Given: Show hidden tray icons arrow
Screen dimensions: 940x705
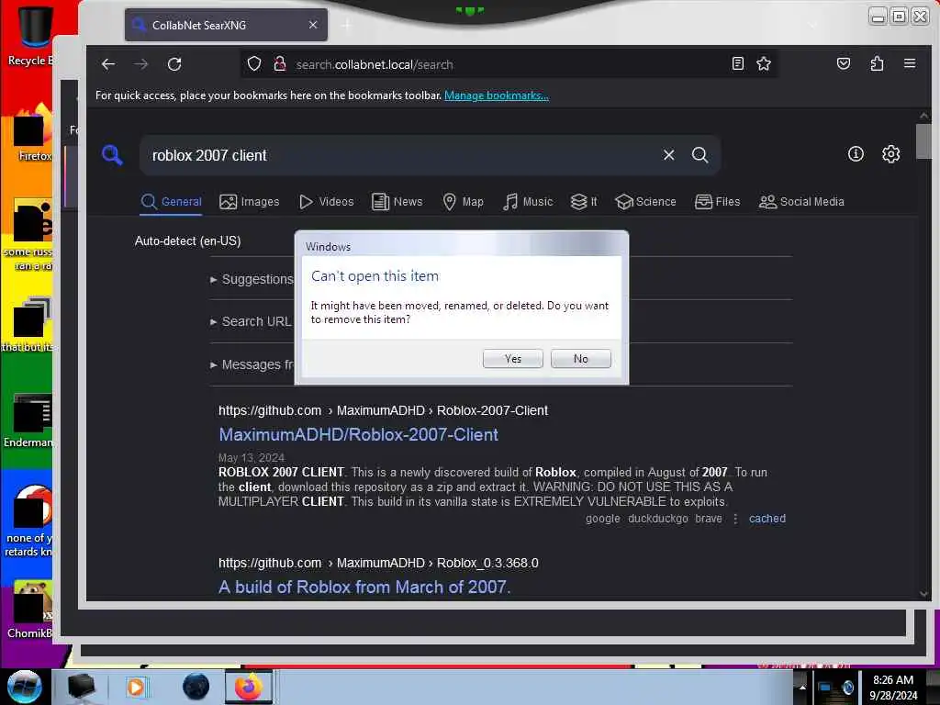Looking at the screenshot, I should pyautogui.click(x=802, y=687).
